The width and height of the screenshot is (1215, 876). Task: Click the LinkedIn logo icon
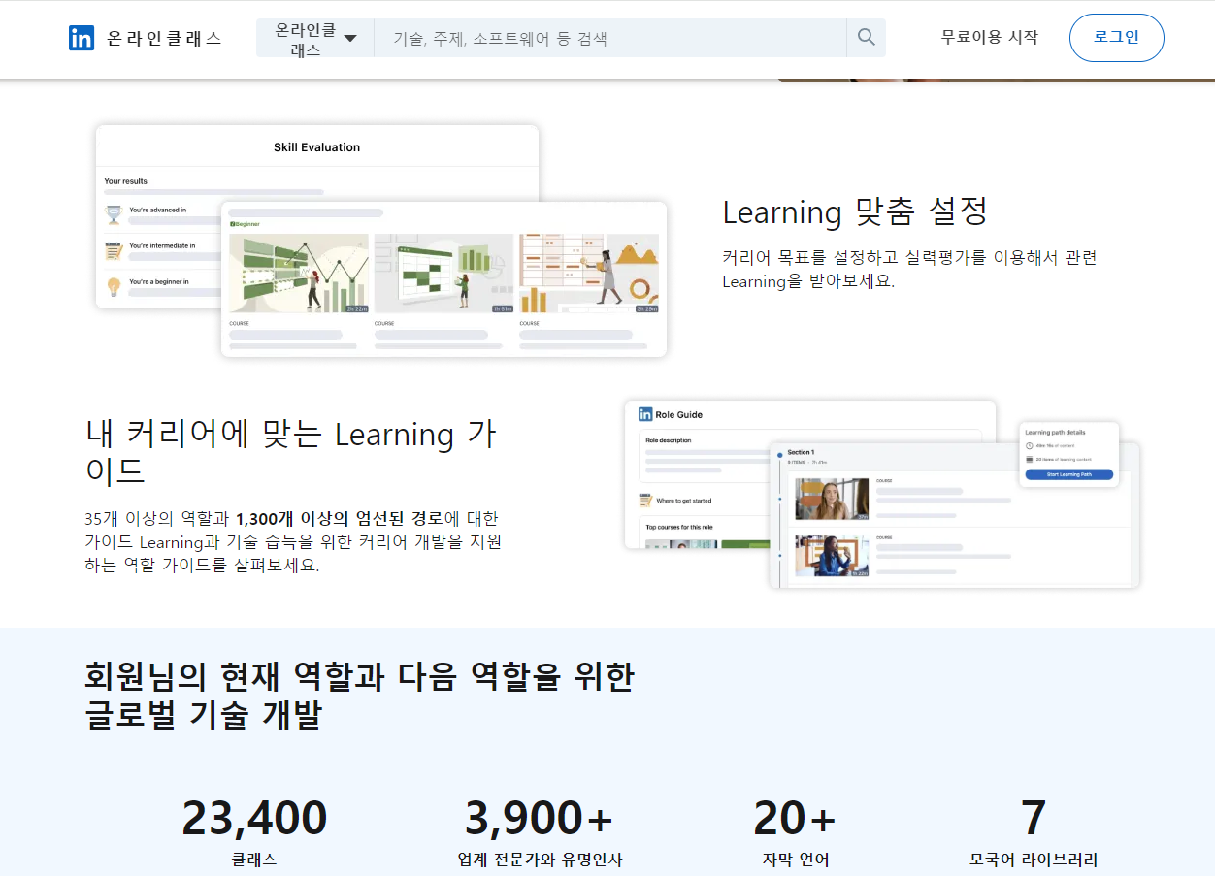pos(82,38)
